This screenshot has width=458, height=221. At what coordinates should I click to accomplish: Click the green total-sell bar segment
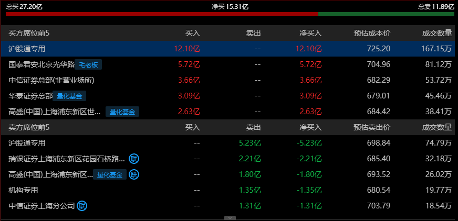(x=387, y=14)
